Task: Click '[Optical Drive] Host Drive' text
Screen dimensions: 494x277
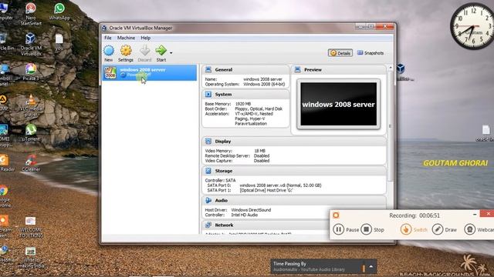Action: pyautogui.click(x=266, y=190)
